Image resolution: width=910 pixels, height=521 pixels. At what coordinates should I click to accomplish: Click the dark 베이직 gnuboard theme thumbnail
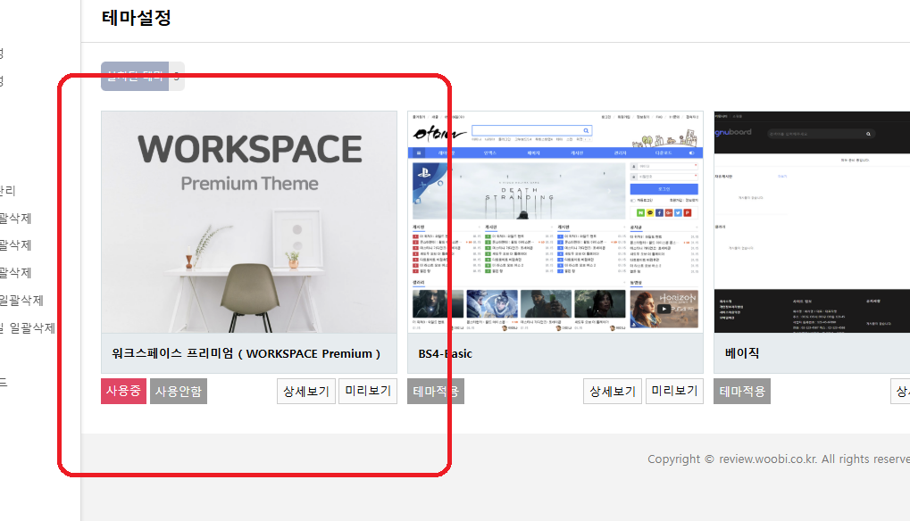click(x=811, y=222)
